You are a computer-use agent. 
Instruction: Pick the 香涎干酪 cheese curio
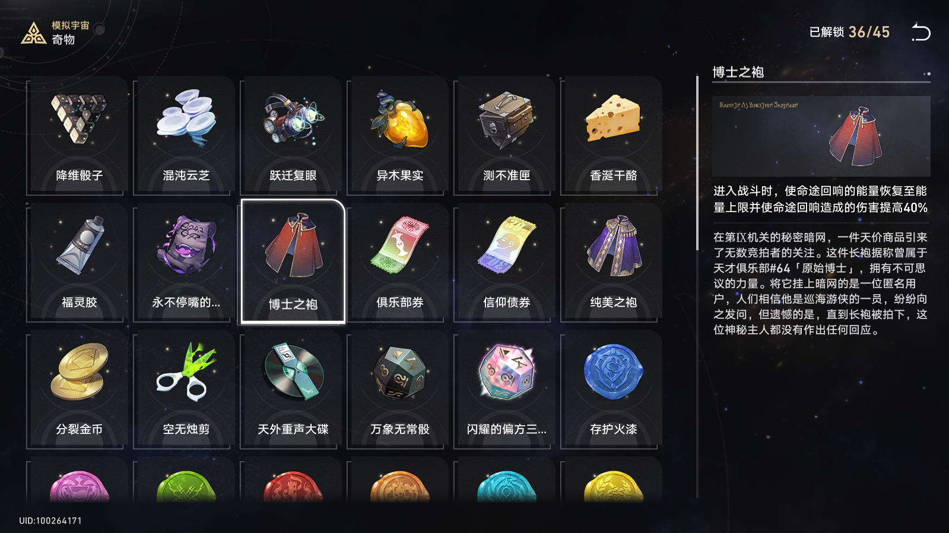pyautogui.click(x=612, y=135)
